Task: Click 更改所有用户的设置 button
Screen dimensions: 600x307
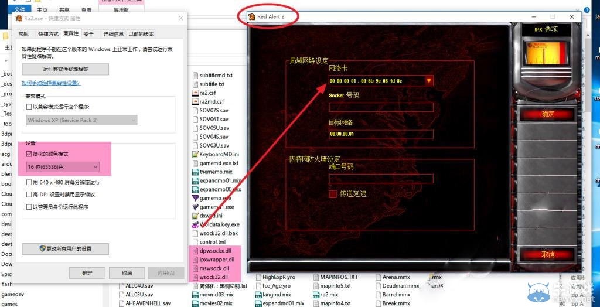Action: coord(66,248)
